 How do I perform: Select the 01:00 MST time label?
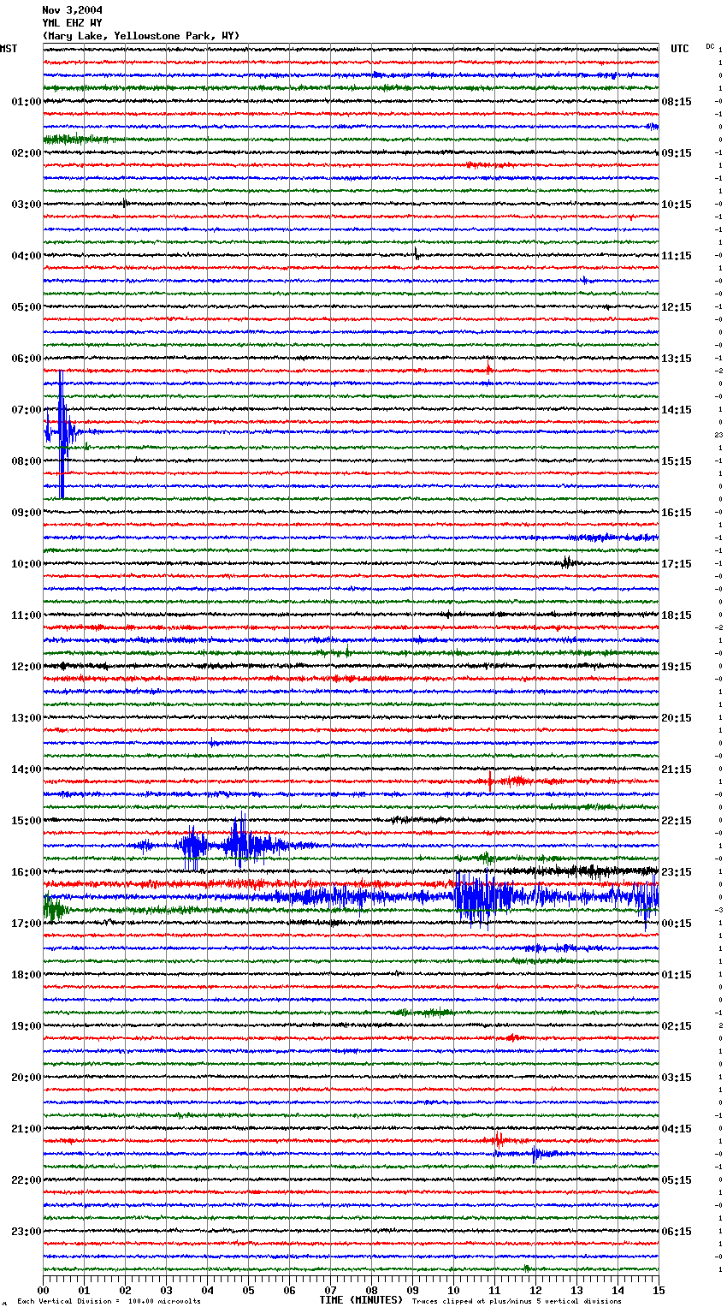tap(27, 102)
